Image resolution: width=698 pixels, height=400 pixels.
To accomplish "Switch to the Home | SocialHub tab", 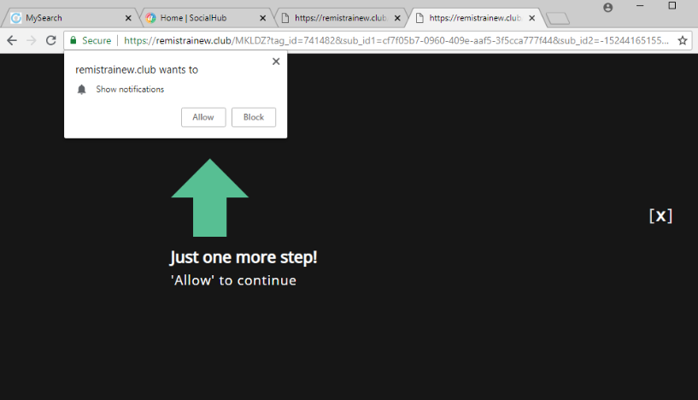I will pyautogui.click(x=206, y=18).
